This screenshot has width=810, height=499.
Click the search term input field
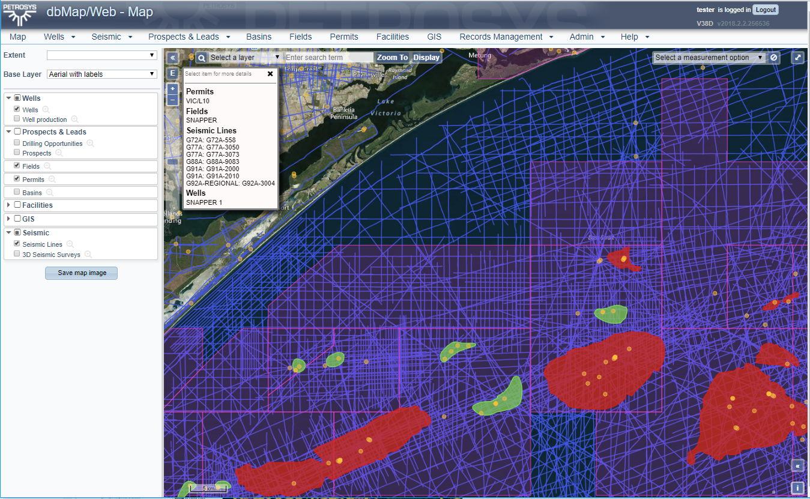click(328, 58)
